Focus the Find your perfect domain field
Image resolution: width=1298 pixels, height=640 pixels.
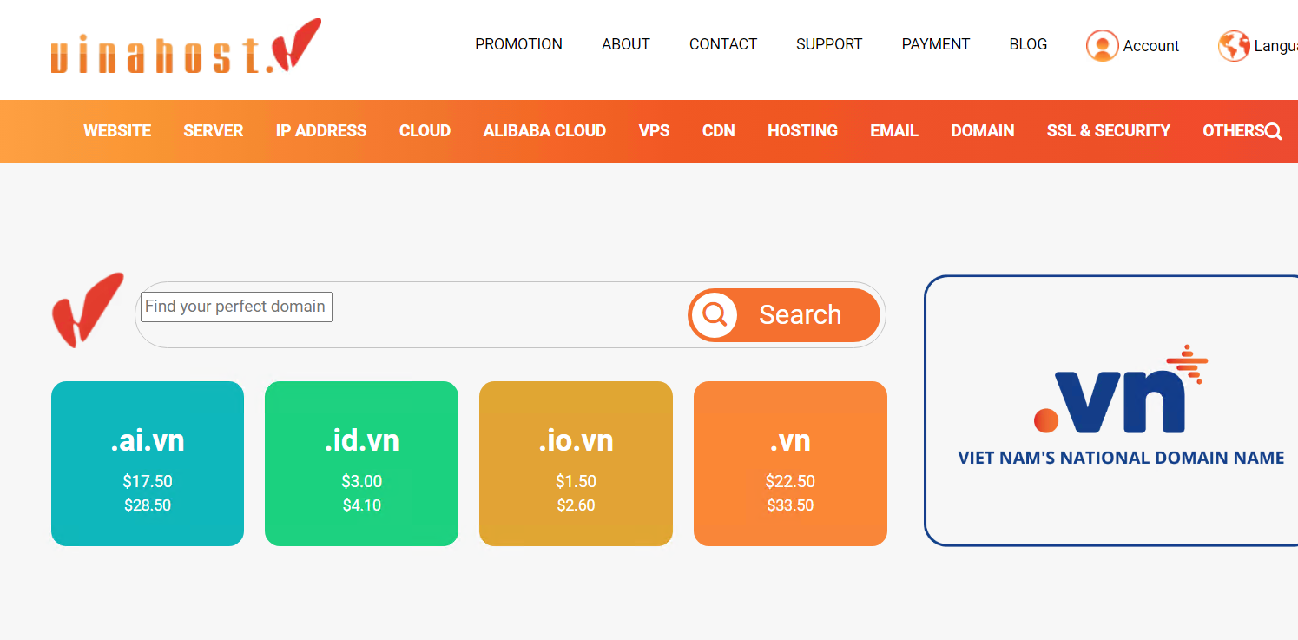pos(236,307)
